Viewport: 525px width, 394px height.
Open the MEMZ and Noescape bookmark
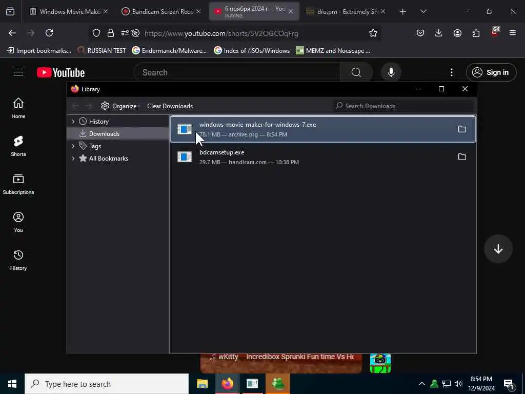[x=333, y=51]
